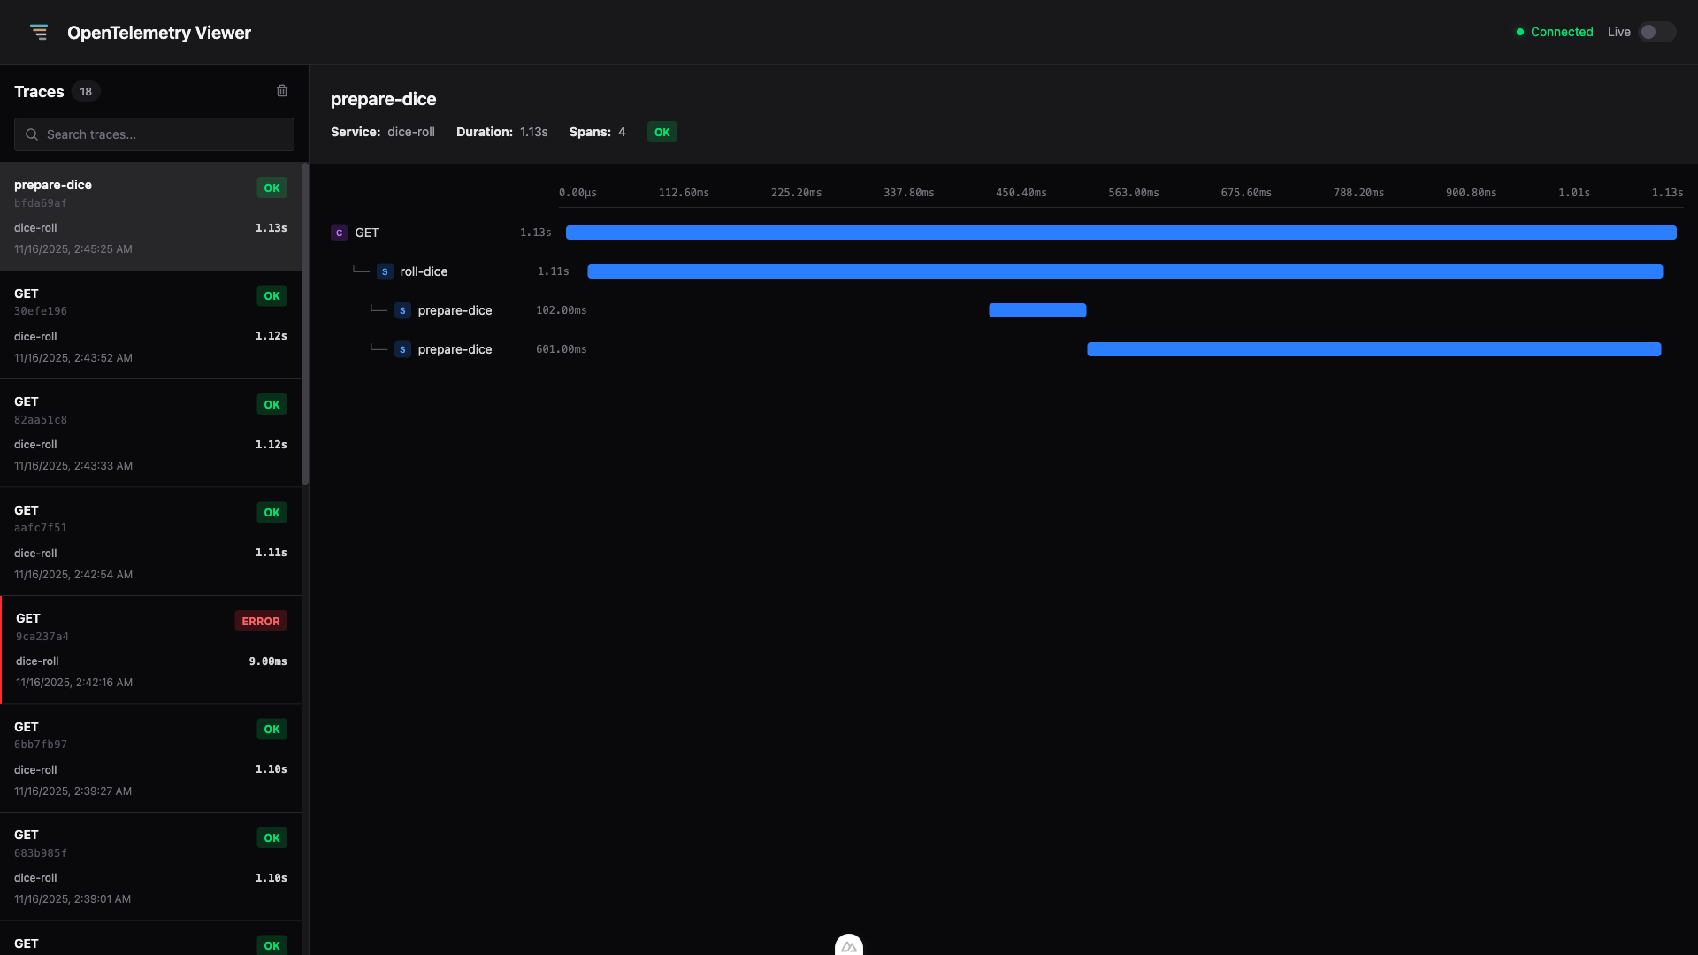The image size is (1698, 955).
Task: Clear all traces using the trash icon
Action: (x=282, y=90)
